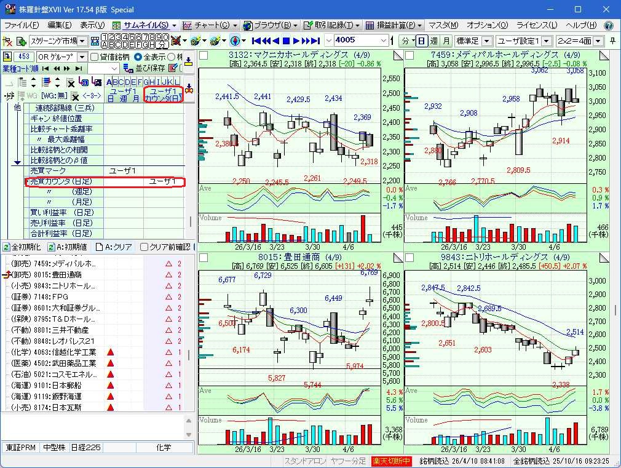Select the 全表示 radio button
The width and height of the screenshot is (621, 468).
[x=138, y=57]
